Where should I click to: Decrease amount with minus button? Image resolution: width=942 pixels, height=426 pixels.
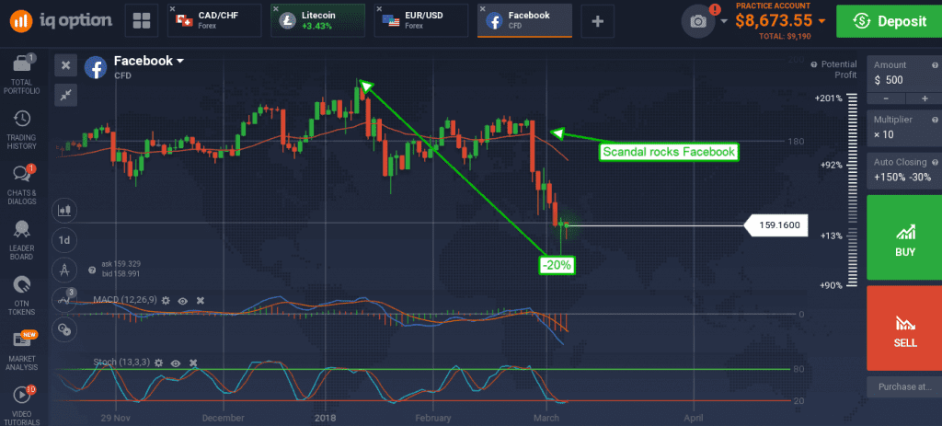(x=886, y=98)
